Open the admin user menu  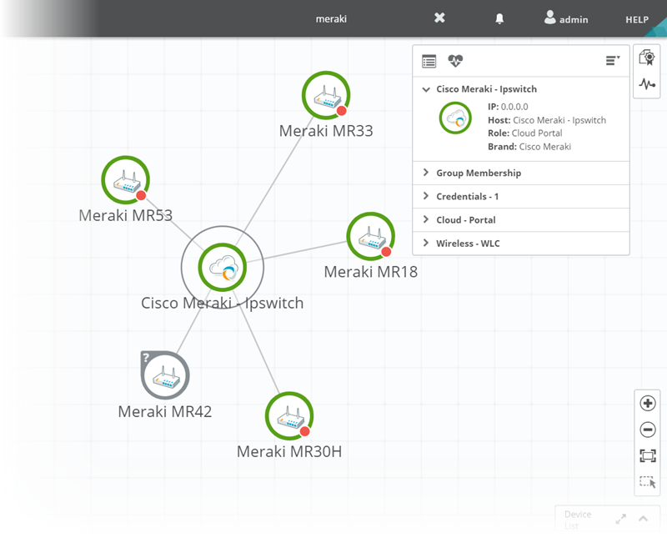[566, 18]
